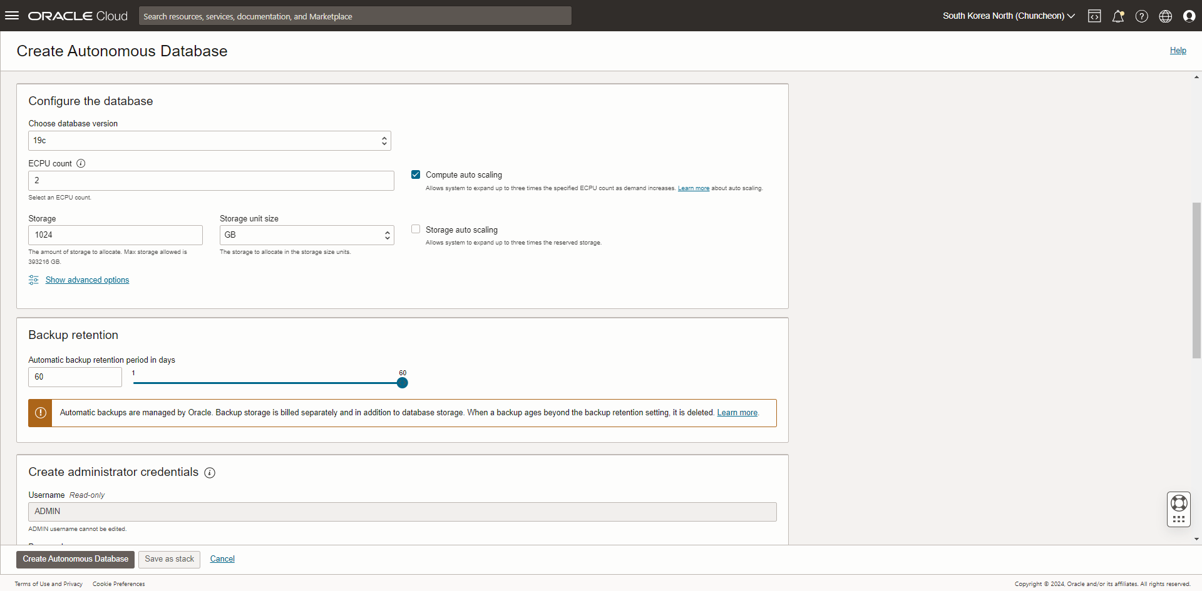The image size is (1202, 591).
Task: Enable Storage auto scaling checkbox
Action: click(416, 229)
